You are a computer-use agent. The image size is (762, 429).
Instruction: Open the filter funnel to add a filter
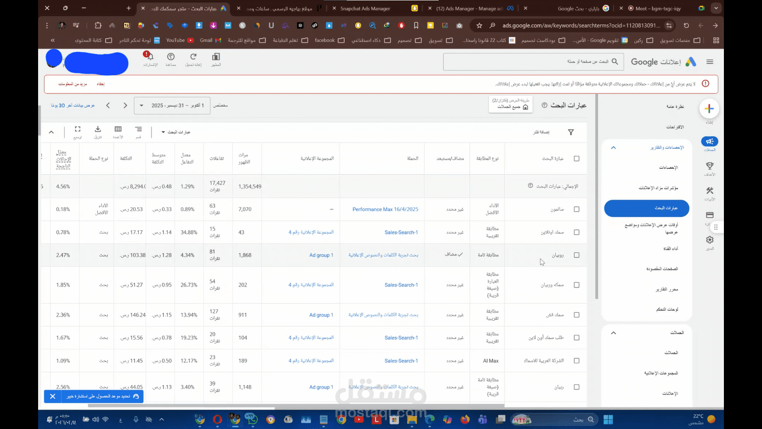(570, 132)
